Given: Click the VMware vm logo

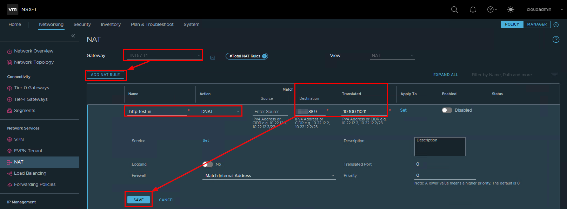Looking at the screenshot, I should 13,9.
